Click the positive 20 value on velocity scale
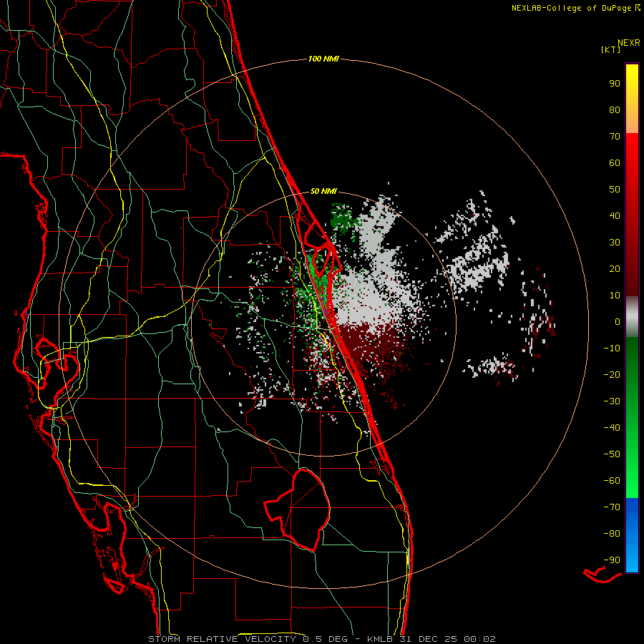 615,268
